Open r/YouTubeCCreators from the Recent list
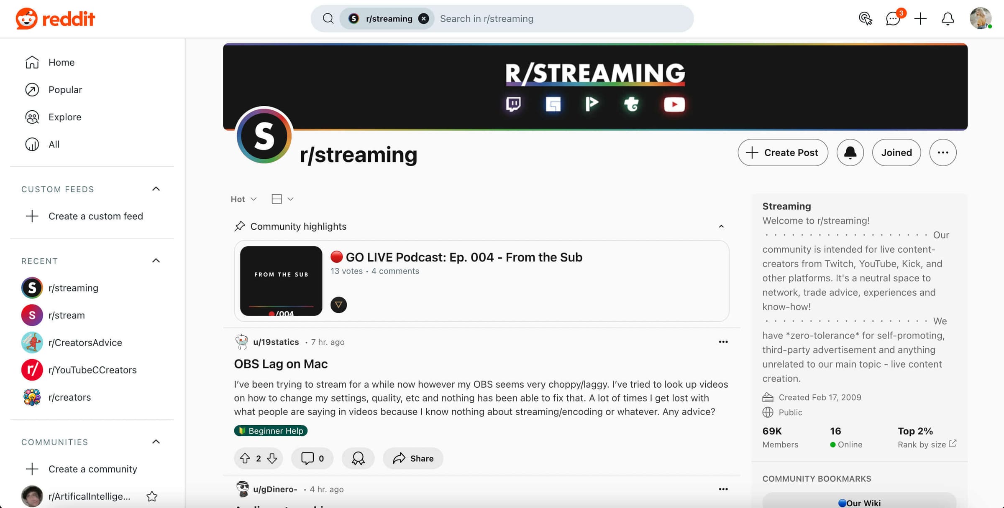This screenshot has height=508, width=1004. click(x=92, y=370)
